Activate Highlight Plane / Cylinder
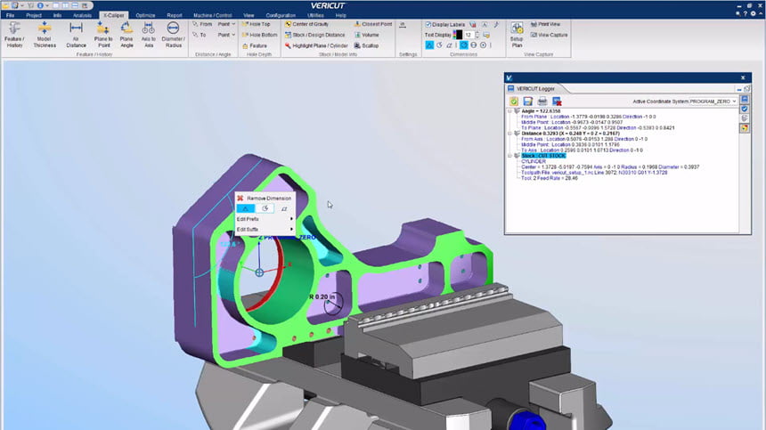The width and height of the screenshot is (766, 430). click(x=316, y=45)
